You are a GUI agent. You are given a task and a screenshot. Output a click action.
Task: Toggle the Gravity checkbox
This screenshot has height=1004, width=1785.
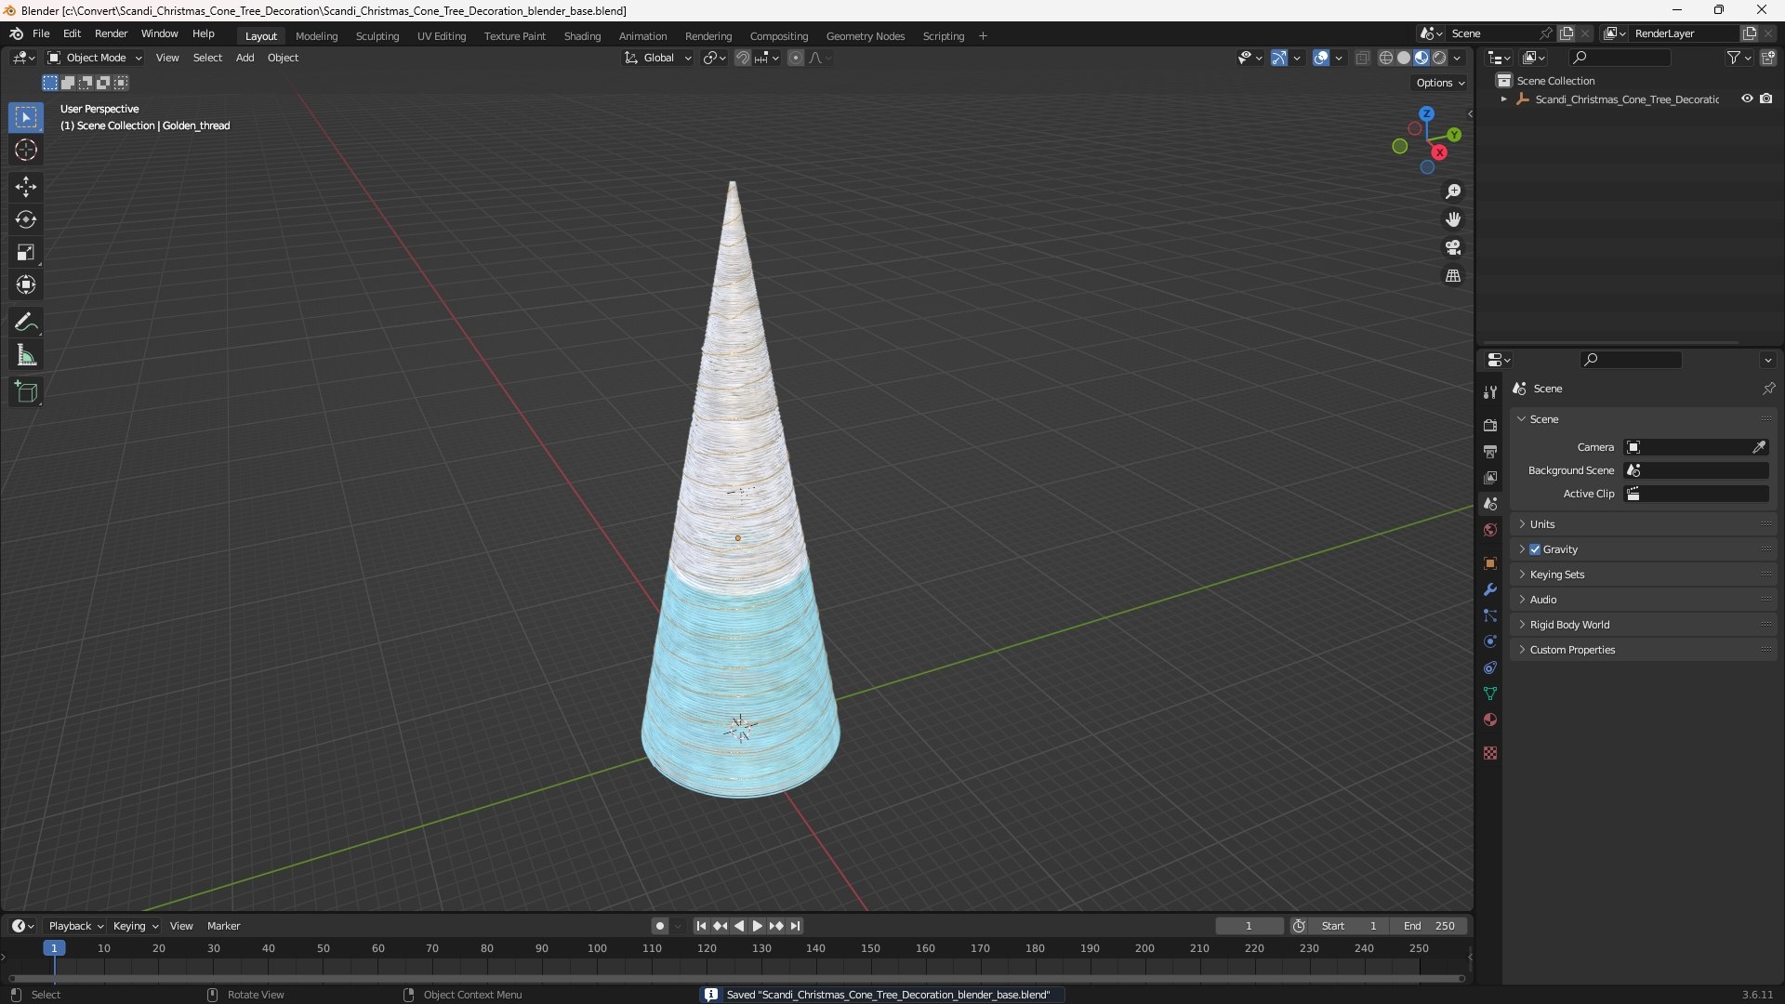1535,549
